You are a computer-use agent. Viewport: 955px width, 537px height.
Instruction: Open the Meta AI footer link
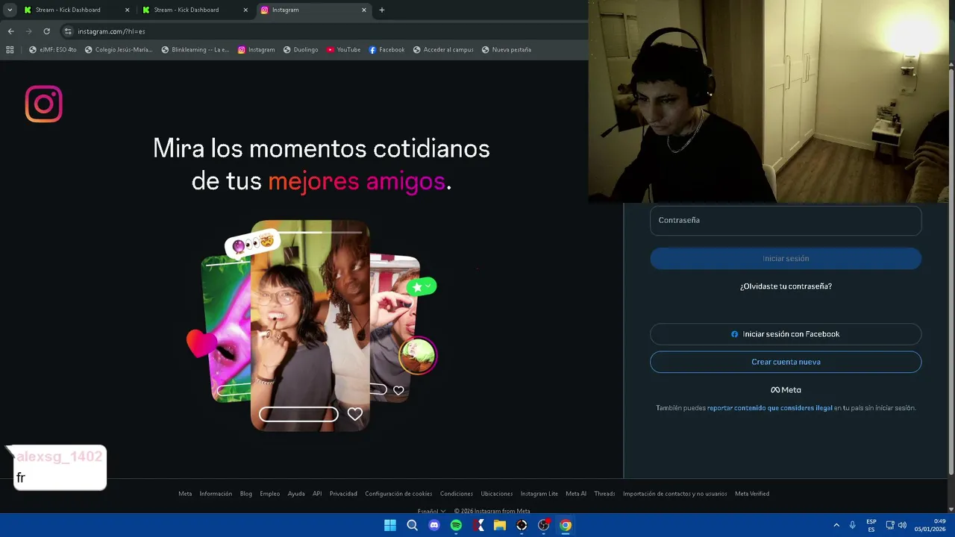(x=576, y=494)
